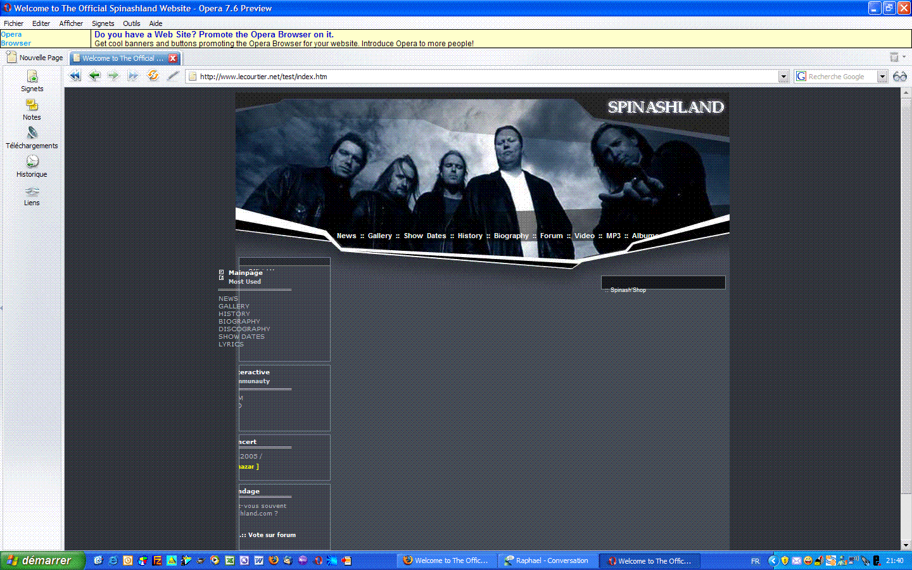Viewport: 912px width, 570px height.
Task: Click the DISCOGRAPHY sidebar link
Action: 244,329
